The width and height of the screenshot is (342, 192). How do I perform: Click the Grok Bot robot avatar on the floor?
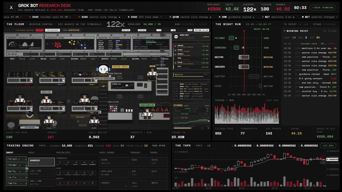pos(103,69)
